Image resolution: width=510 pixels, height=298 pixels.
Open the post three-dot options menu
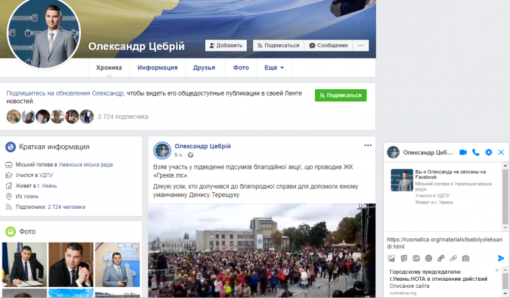tap(368, 145)
